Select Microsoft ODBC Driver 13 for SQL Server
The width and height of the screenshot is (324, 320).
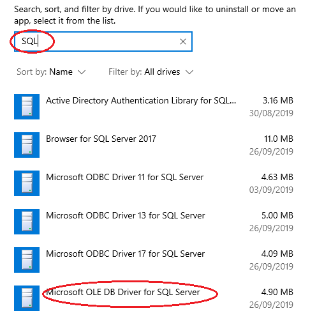coord(126,215)
